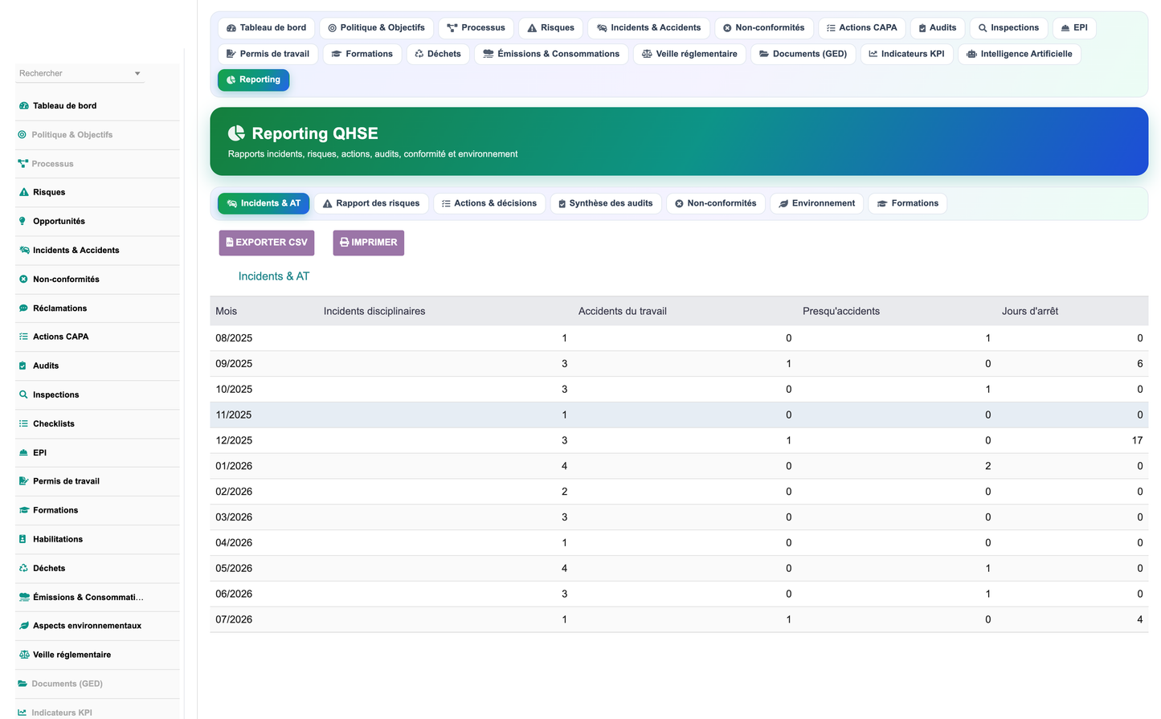Click the Documents (GED) folder icon in sidebar
1161x719 pixels.
(22, 684)
